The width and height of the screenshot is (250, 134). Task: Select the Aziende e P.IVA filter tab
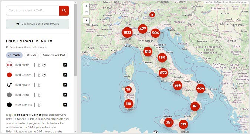[54, 55]
